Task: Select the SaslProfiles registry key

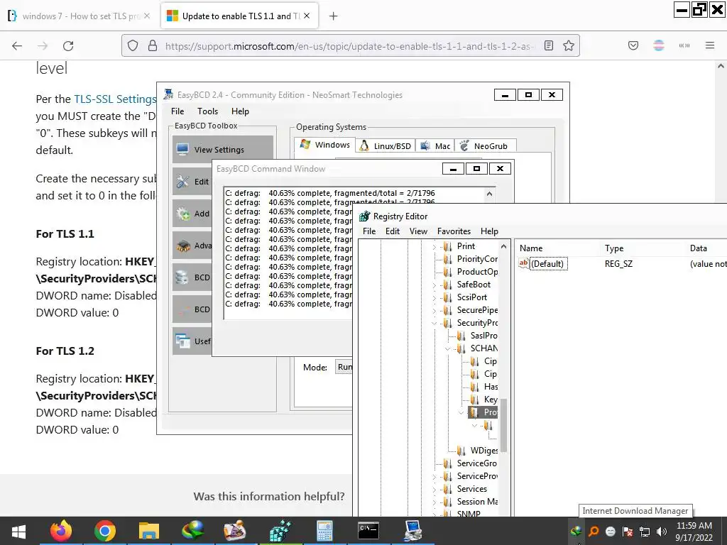Action: pos(483,336)
